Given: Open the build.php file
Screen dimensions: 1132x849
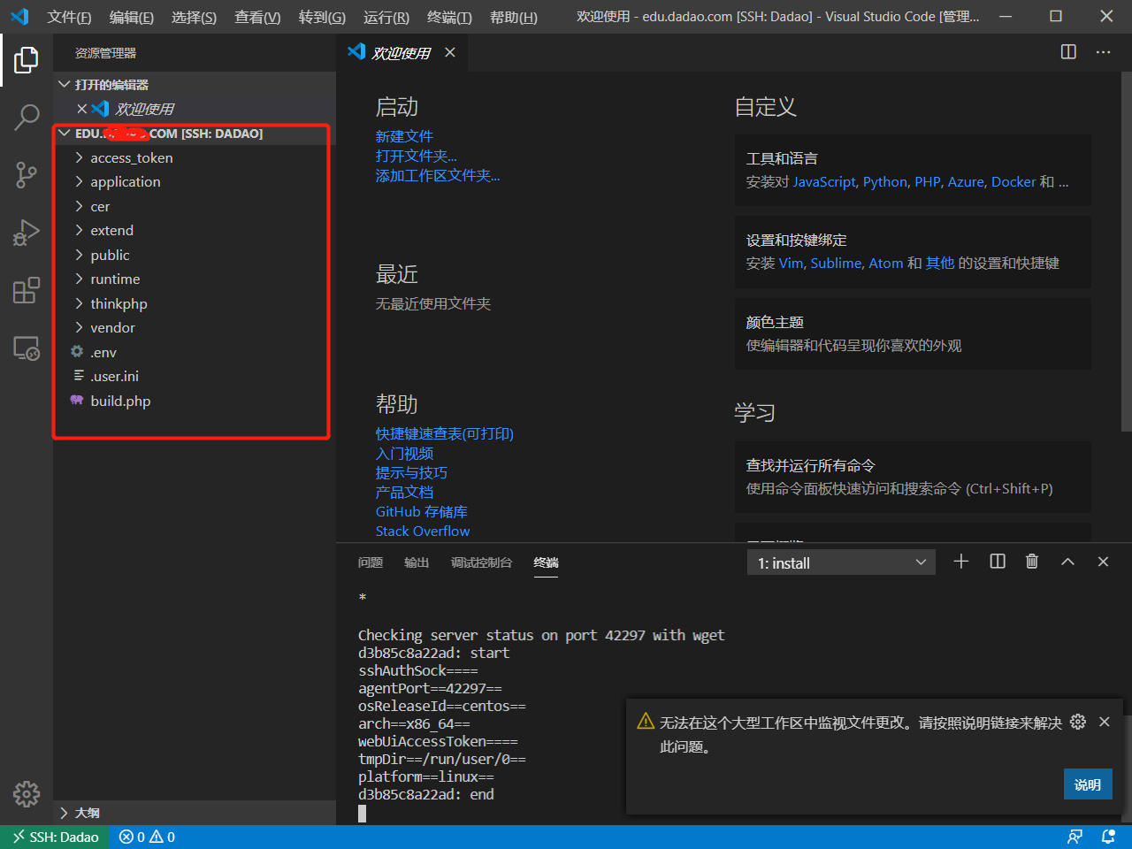Looking at the screenshot, I should point(195,401).
